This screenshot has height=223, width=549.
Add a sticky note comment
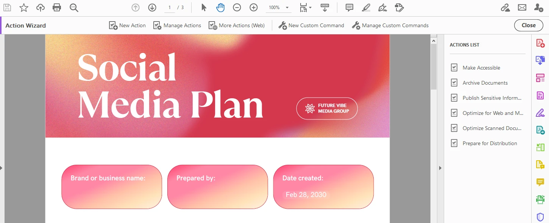coord(349,8)
